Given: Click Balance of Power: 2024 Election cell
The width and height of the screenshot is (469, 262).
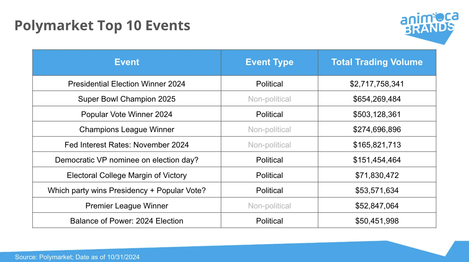Looking at the screenshot, I should pyautogui.click(x=127, y=221).
